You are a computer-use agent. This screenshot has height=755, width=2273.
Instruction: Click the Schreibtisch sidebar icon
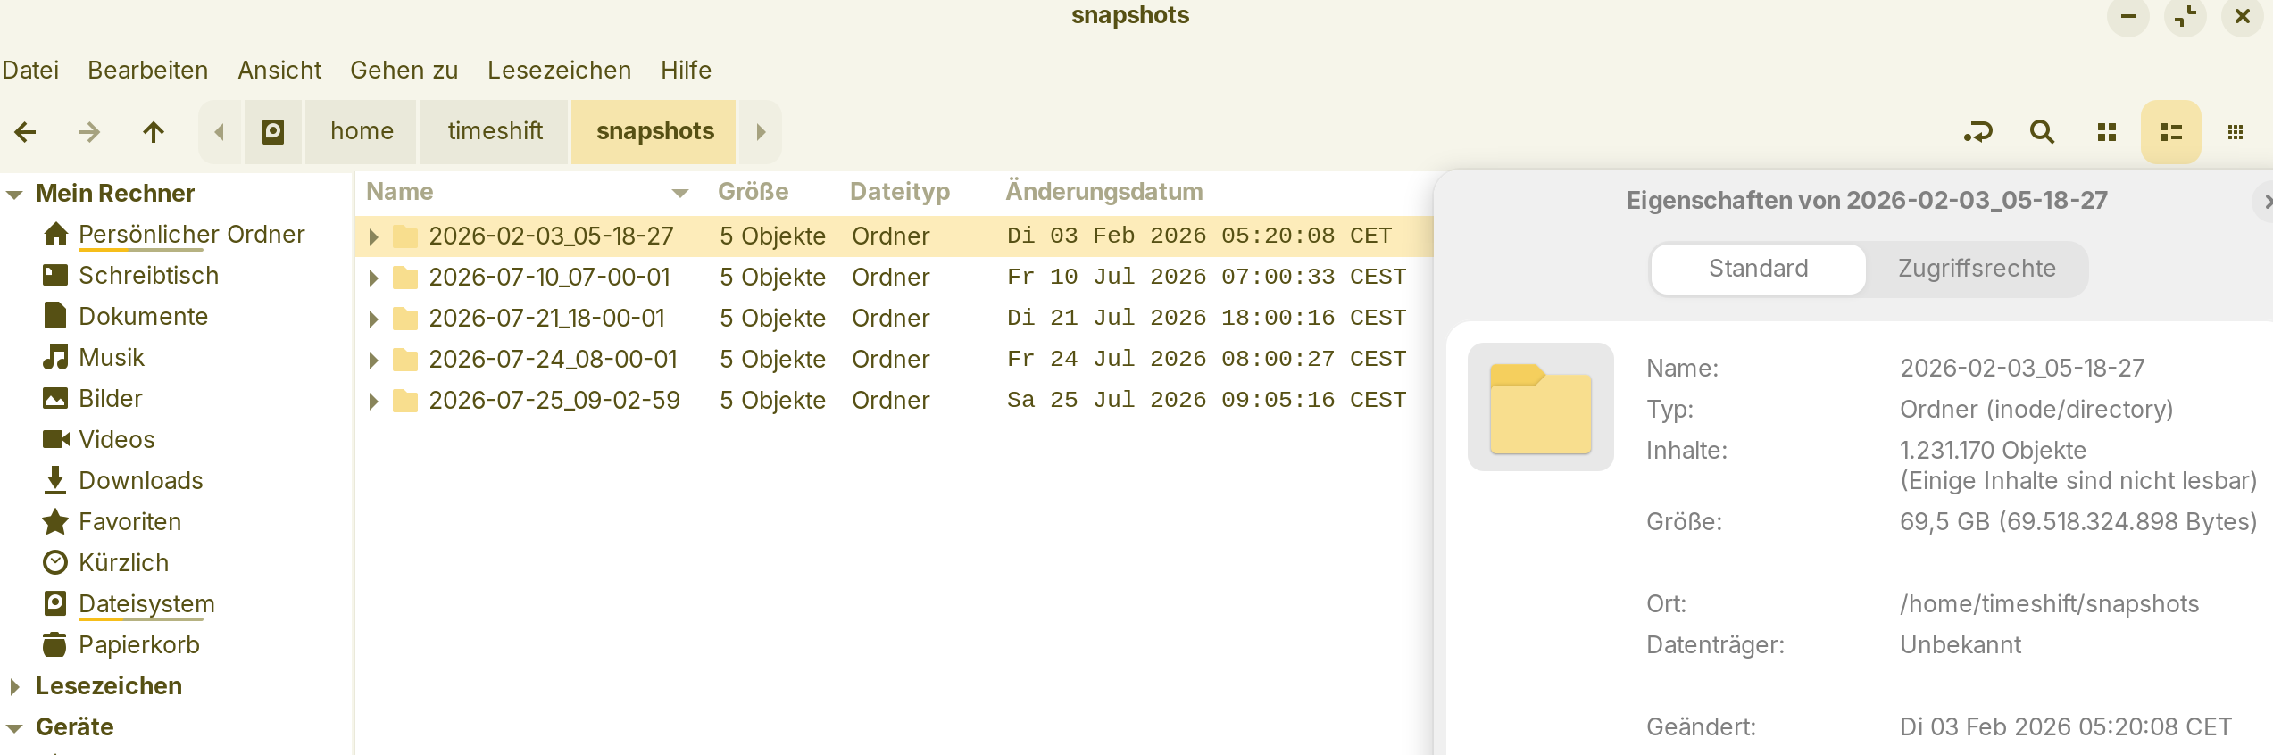click(55, 275)
